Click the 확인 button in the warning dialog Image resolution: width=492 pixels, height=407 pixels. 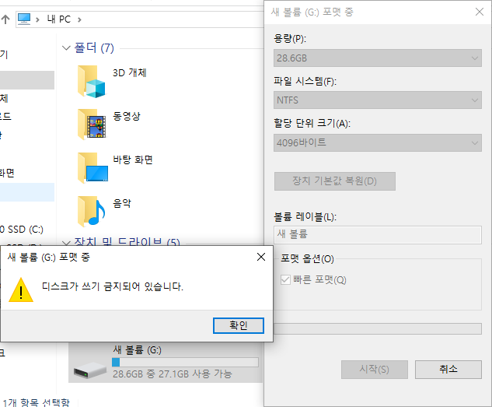tap(239, 325)
